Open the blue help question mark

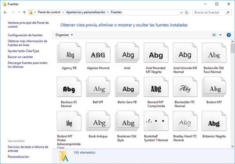(x=229, y=35)
